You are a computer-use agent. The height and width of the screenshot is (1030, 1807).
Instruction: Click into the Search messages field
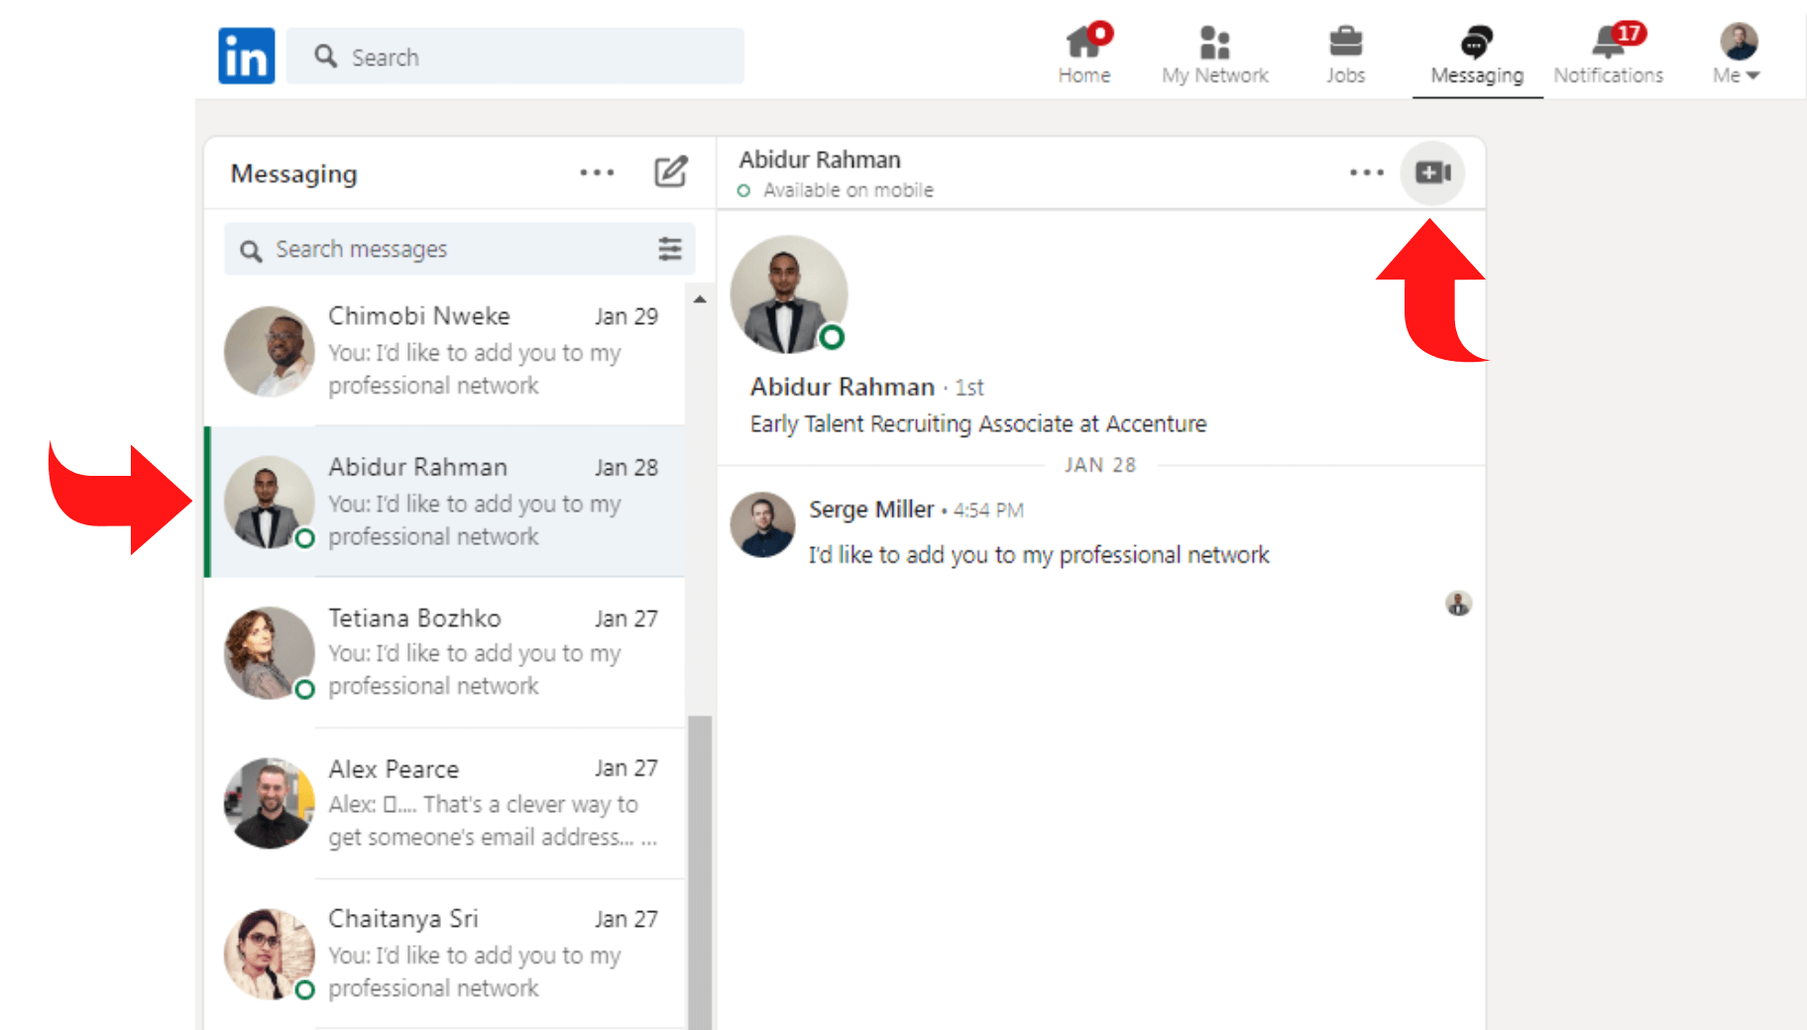click(x=459, y=249)
